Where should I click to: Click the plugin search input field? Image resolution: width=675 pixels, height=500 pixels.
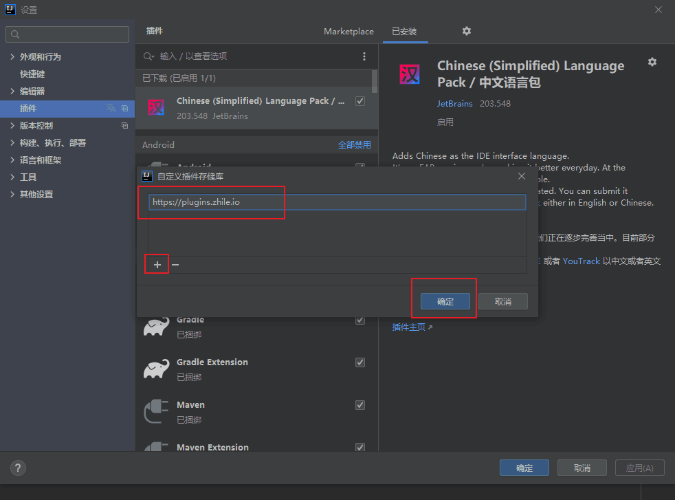[258, 56]
